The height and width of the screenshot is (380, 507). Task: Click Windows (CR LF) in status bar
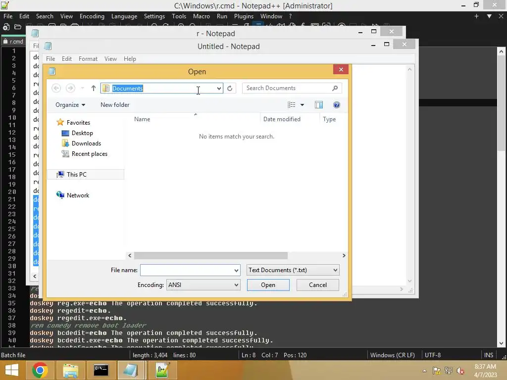pos(392,355)
